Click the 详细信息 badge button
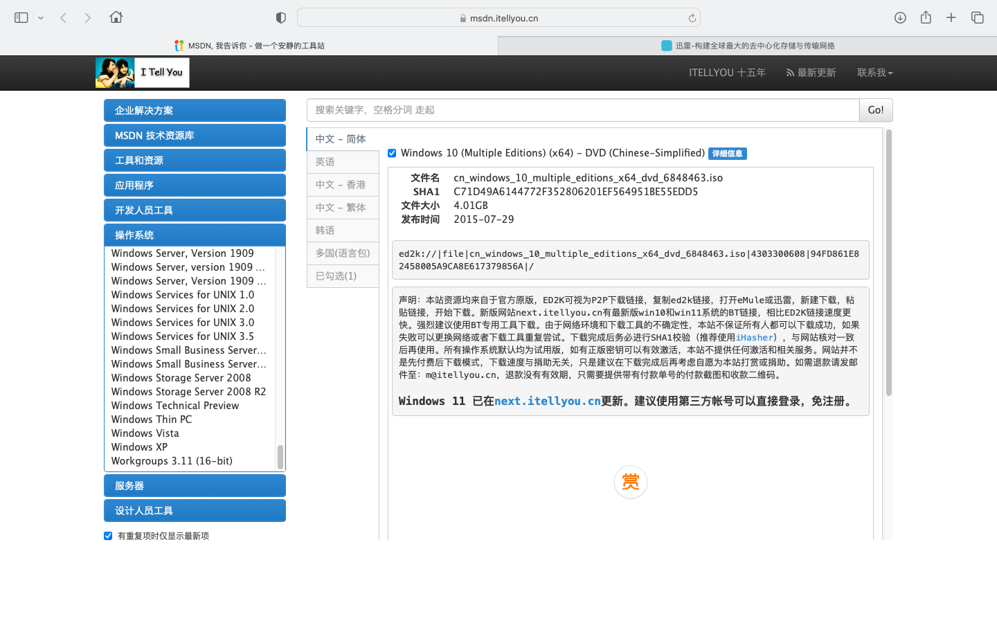The image size is (997, 623). pyautogui.click(x=727, y=154)
